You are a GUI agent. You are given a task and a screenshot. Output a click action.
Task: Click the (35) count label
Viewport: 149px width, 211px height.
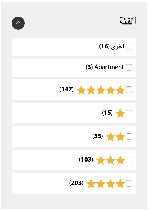click(x=98, y=136)
